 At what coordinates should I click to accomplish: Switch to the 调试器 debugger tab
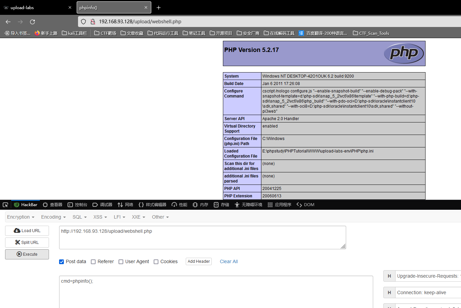[x=102, y=205]
